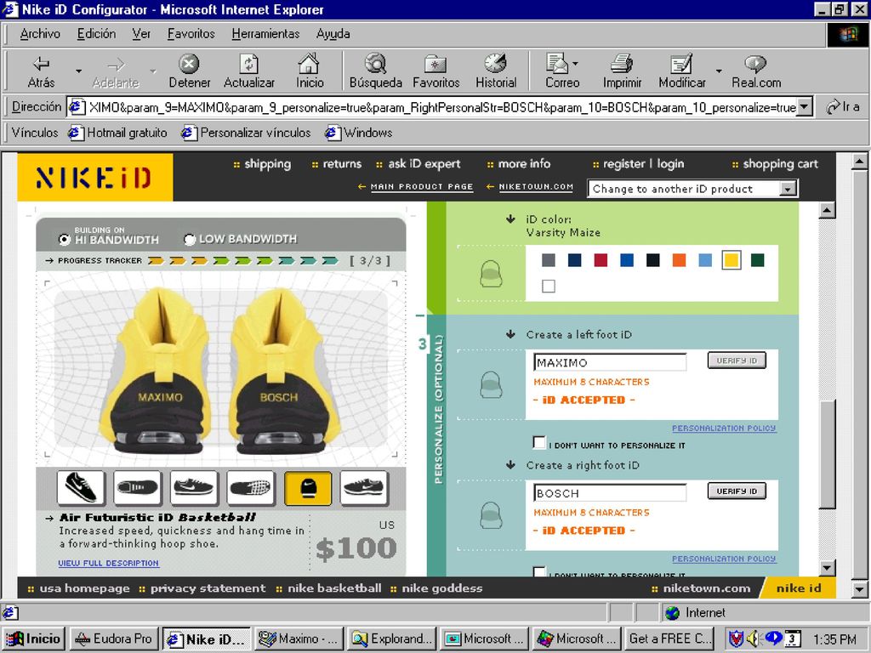The image size is (871, 653).
Task: Open the Edición menu
Action: tap(97, 34)
